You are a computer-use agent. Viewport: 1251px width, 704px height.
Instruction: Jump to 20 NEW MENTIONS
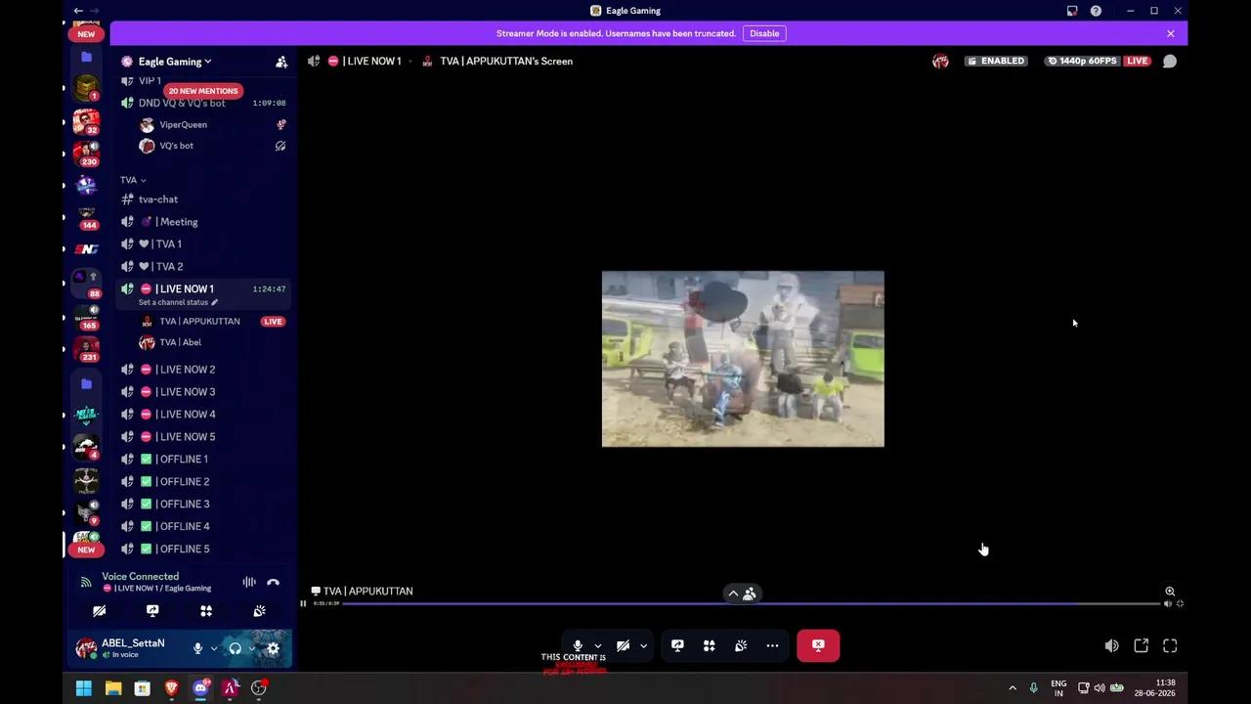203,91
